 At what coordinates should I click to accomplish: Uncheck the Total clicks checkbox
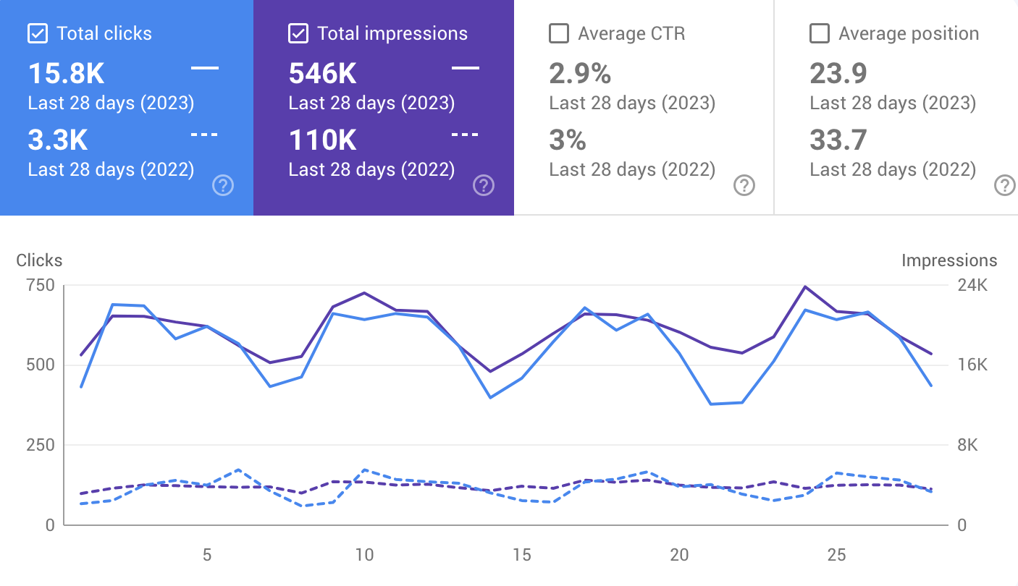(37, 33)
